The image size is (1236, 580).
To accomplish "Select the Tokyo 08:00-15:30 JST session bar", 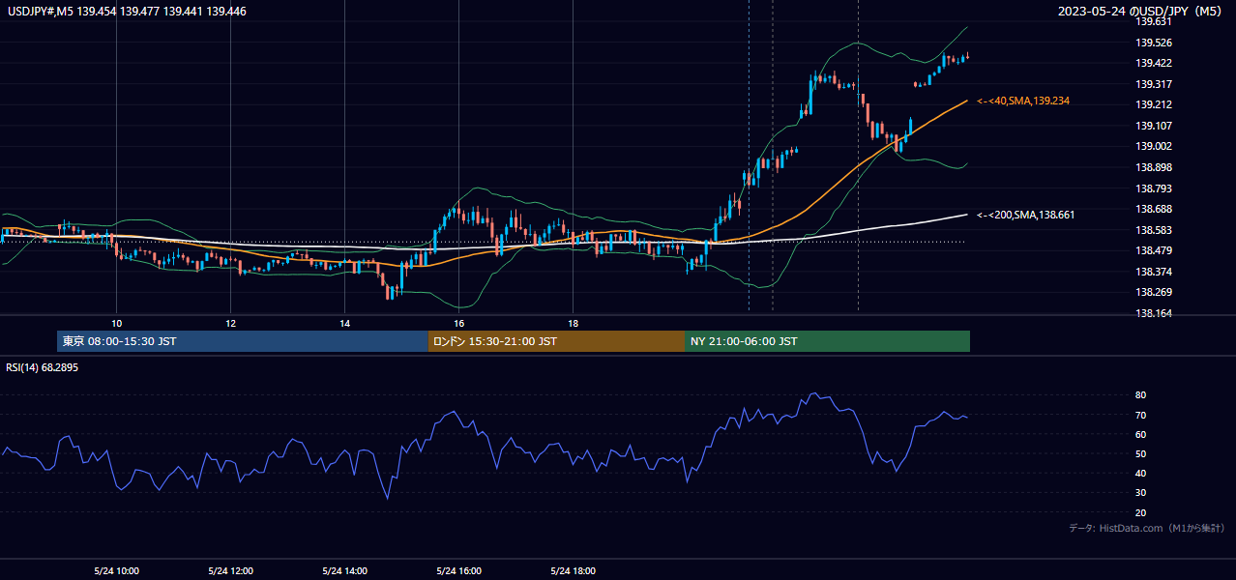I will click(x=243, y=341).
